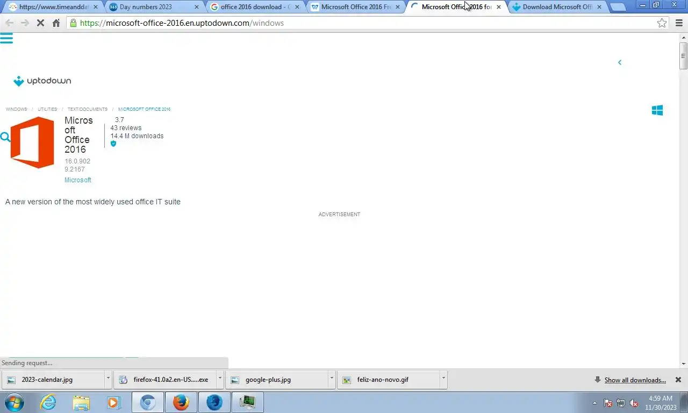Go back using browser back arrow
688x413 pixels.
[9, 23]
